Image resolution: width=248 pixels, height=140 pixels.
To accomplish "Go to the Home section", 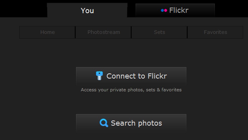I will [x=47, y=32].
